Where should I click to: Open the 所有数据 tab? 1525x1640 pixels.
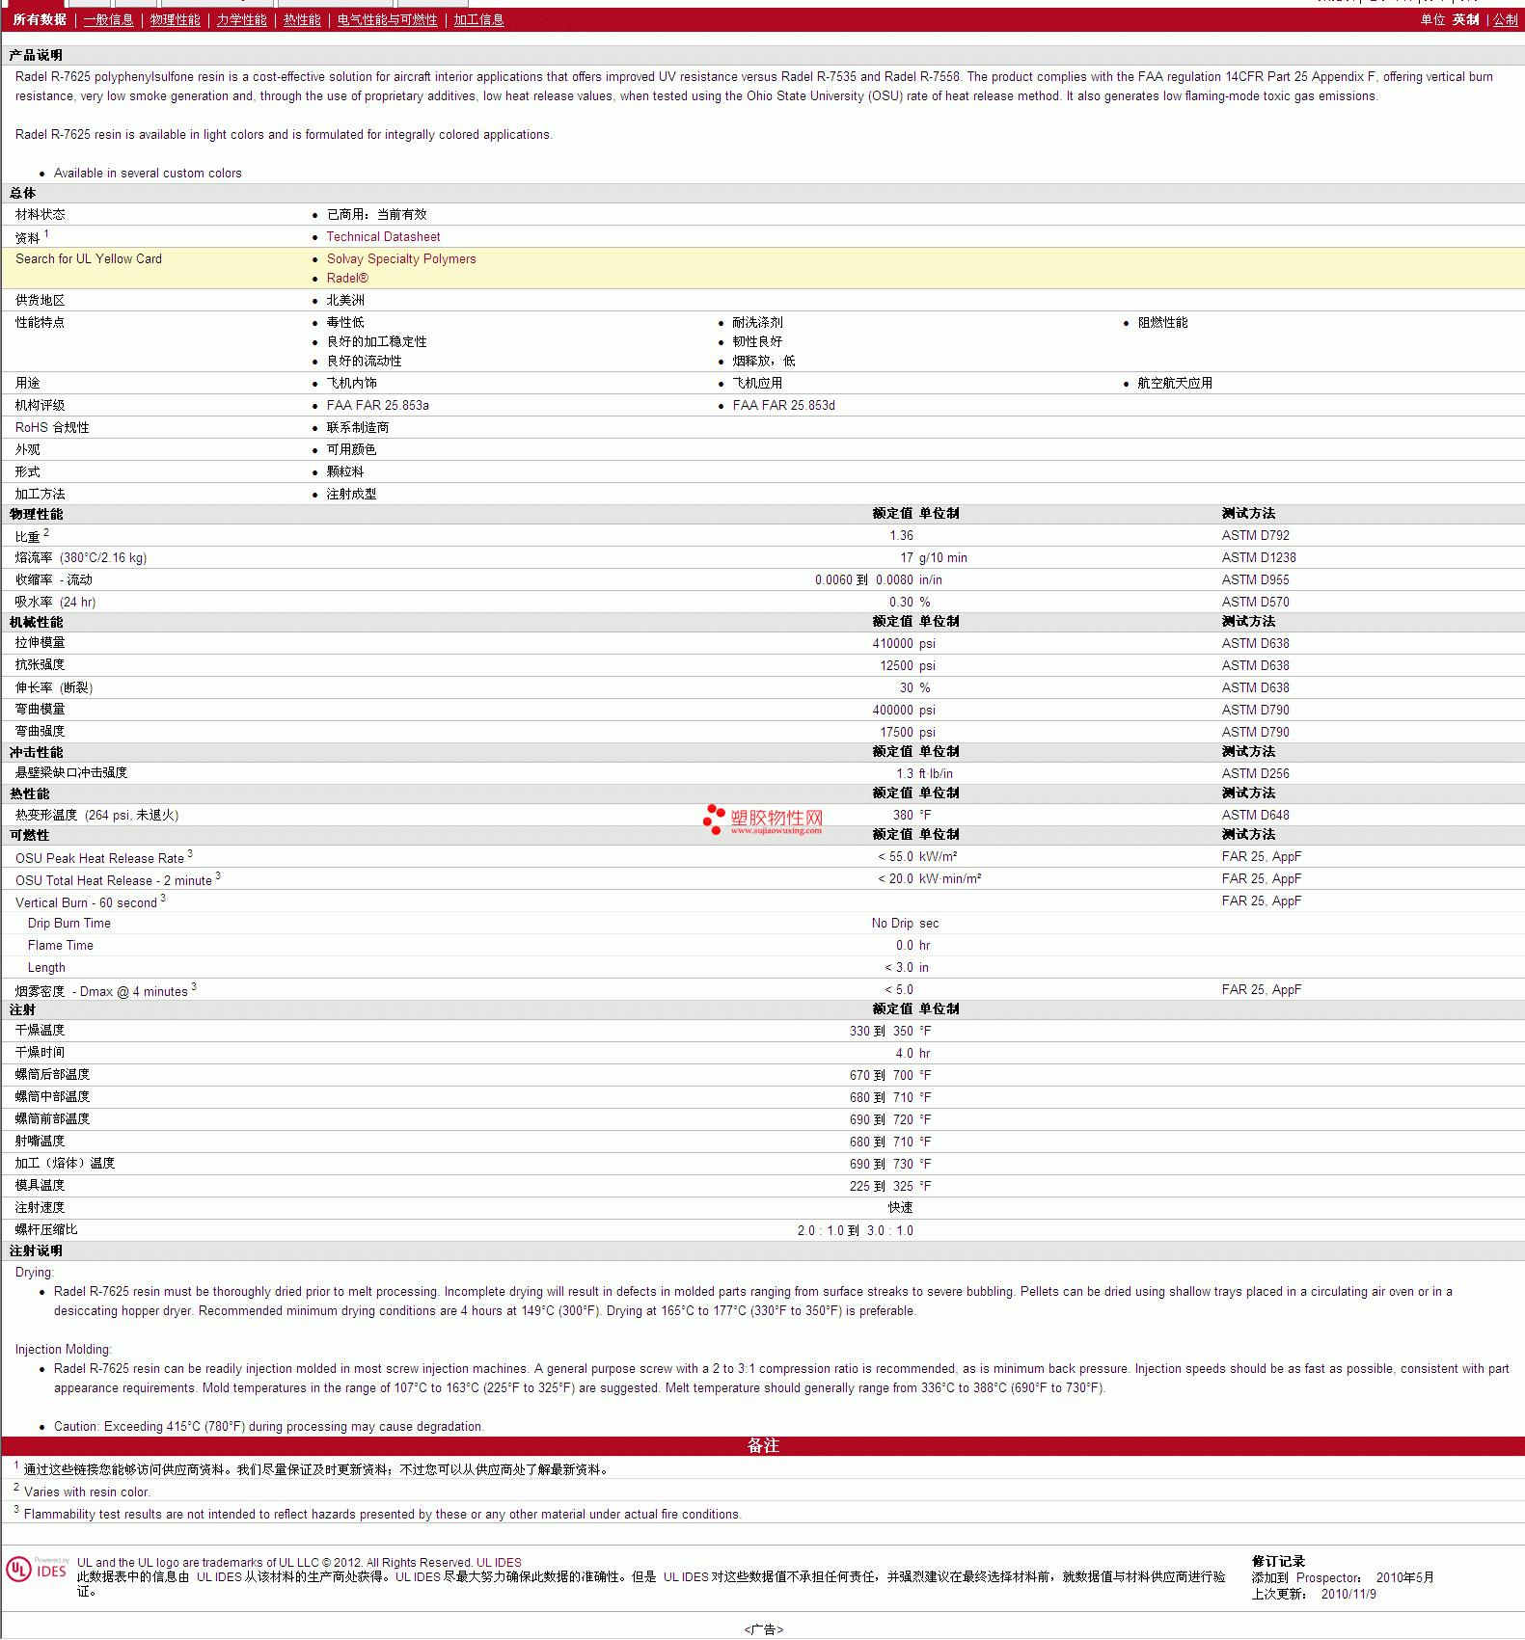pyautogui.click(x=40, y=19)
